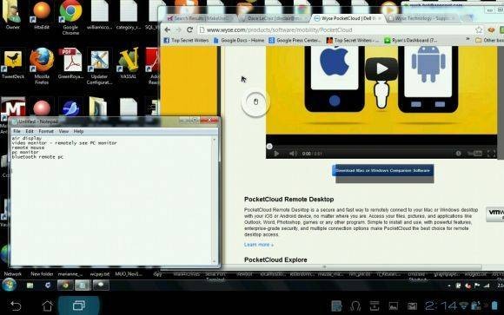Open the Ryan's Dashboard bookmark
The image size is (504, 315).
pos(411,40)
